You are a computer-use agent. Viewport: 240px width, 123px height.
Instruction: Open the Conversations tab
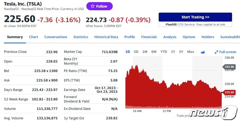(x=56, y=37)
